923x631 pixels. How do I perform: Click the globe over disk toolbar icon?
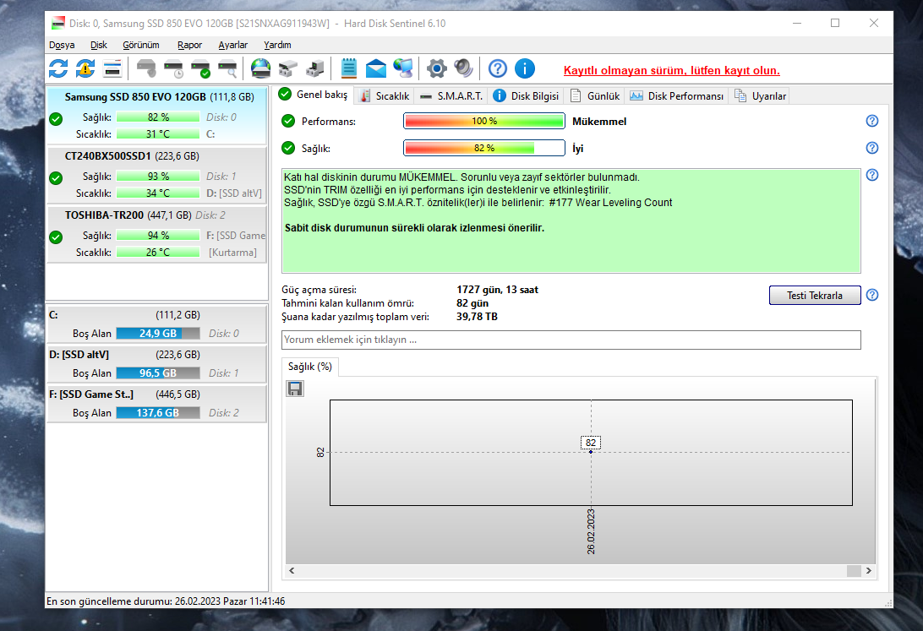point(261,68)
